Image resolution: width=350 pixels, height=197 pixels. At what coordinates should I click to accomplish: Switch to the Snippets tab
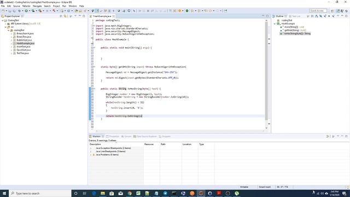pos(165,136)
